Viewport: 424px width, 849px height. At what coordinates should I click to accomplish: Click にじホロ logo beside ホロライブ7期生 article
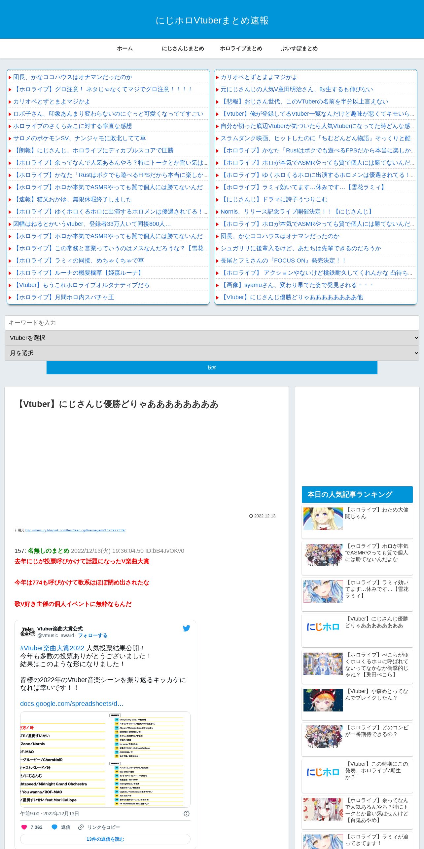tap(323, 773)
